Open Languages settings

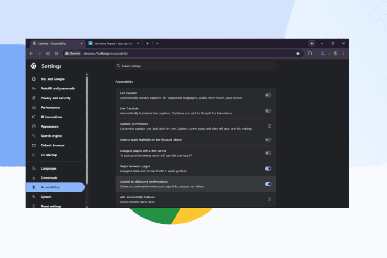(55, 169)
